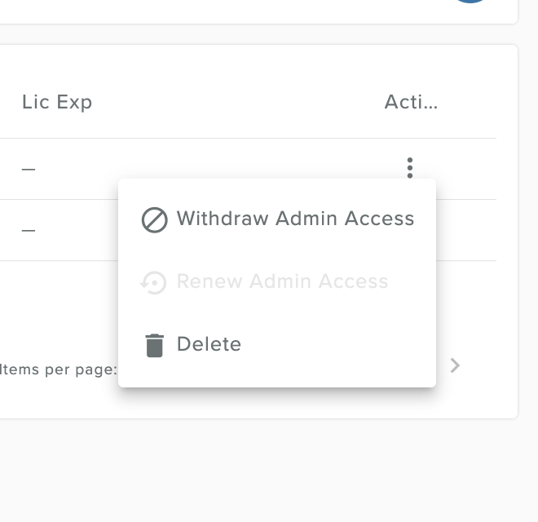Viewport: 538px width, 522px height.
Task: Click the prohibited circle icon beside Withdraw
Action: pyautogui.click(x=154, y=219)
